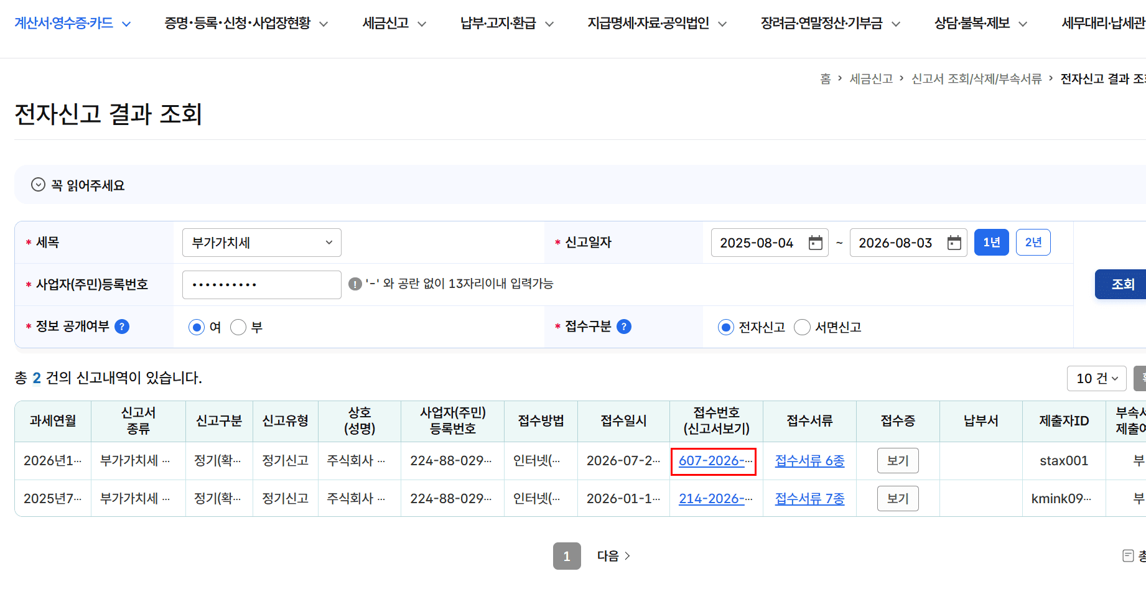Open receipt number link 607-2026
The image size is (1146, 589).
[x=715, y=461]
